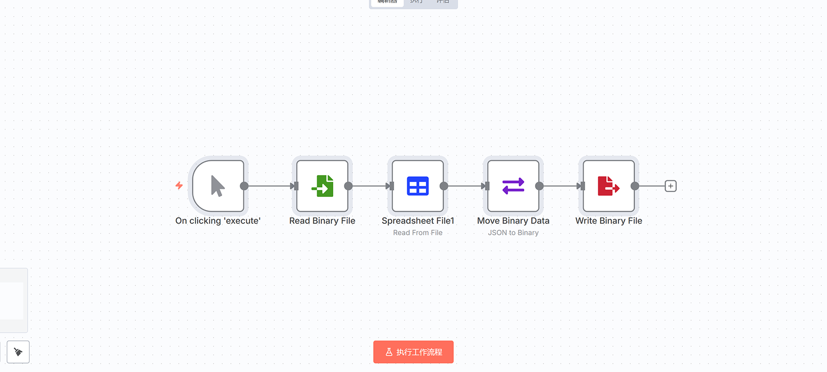Image resolution: width=827 pixels, height=372 pixels.
Task: Open the 执行 executions tab
Action: coord(416,2)
